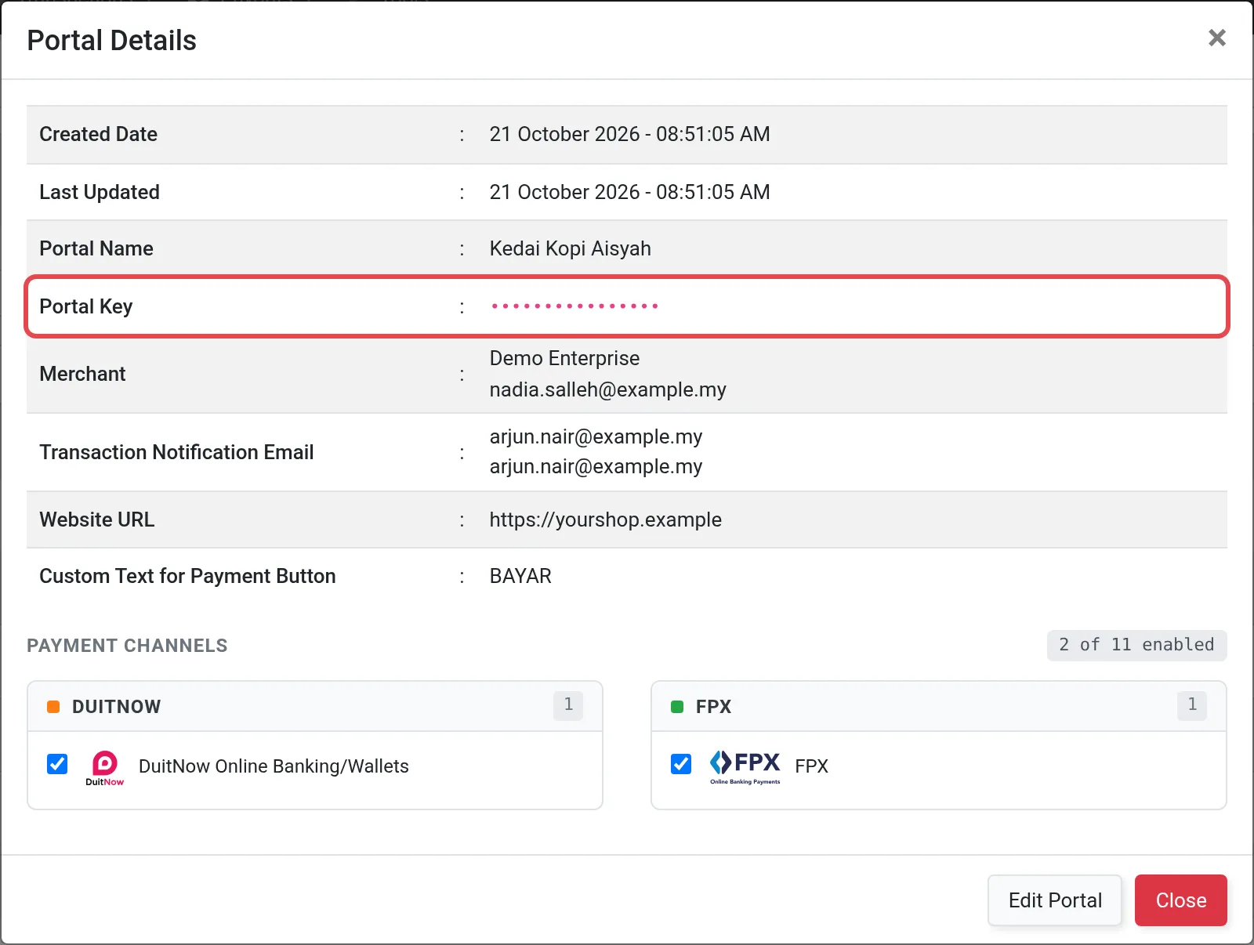This screenshot has width=1254, height=945.
Task: Click the Portal Details dialog title
Action: [x=111, y=41]
